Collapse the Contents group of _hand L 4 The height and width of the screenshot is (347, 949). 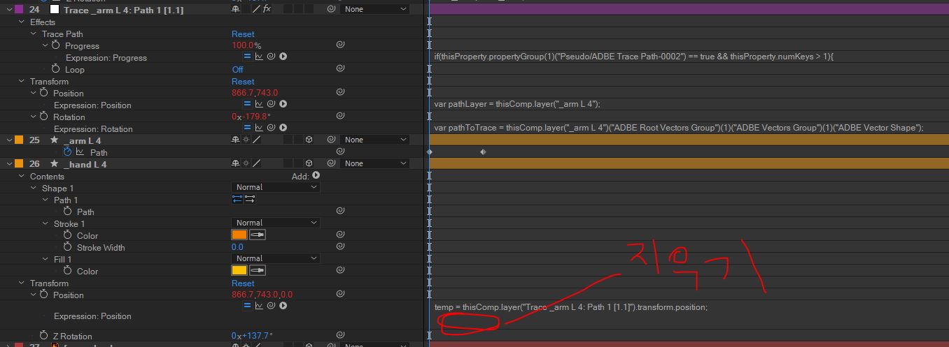(x=22, y=176)
